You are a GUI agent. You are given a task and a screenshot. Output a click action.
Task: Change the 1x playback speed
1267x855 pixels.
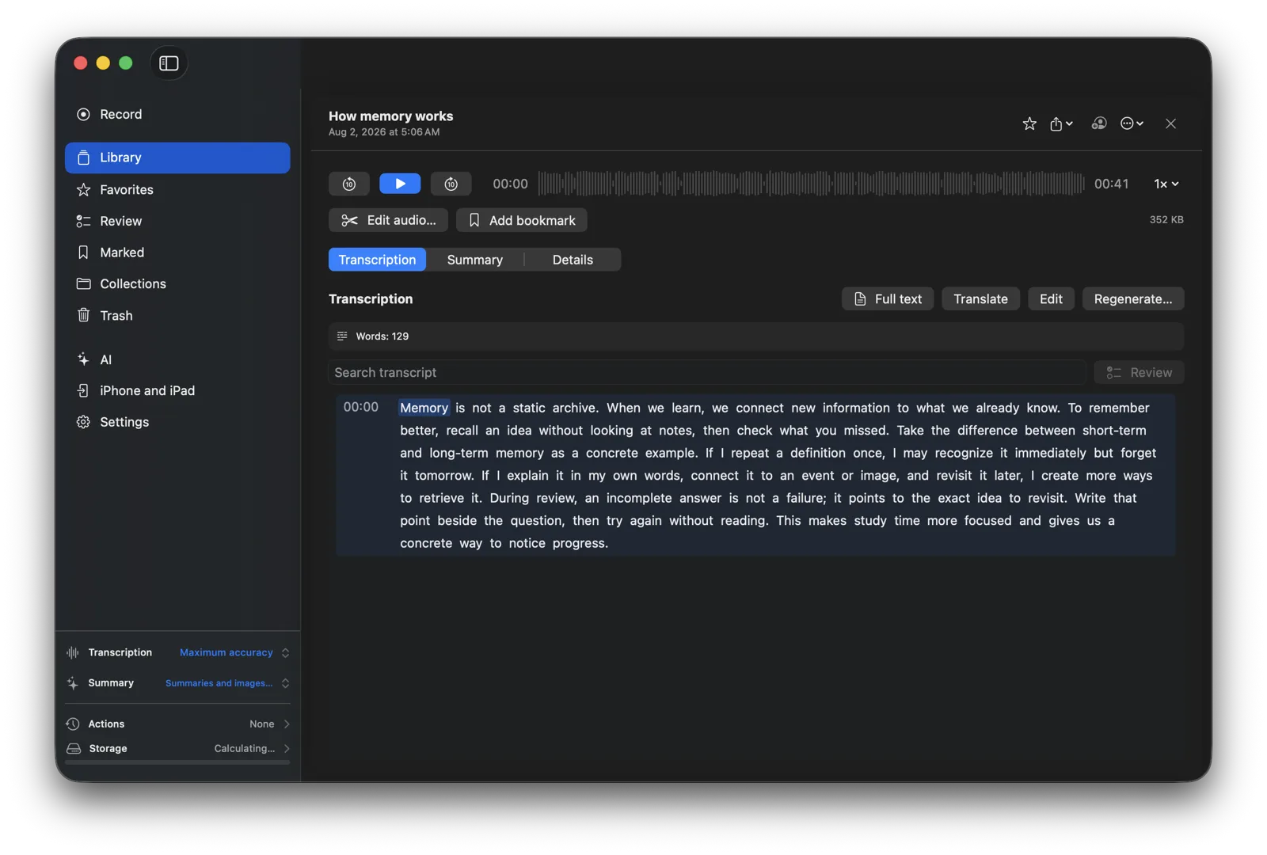pyautogui.click(x=1166, y=184)
